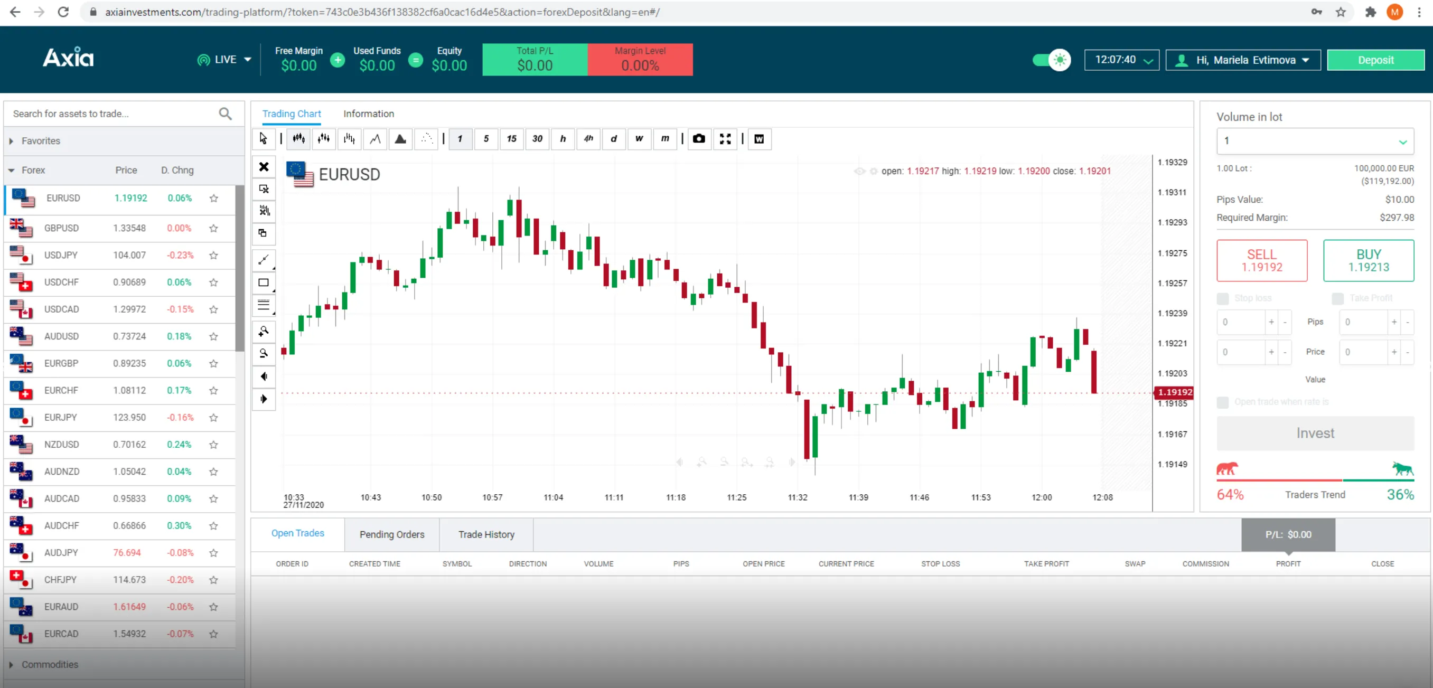Click the remove-indicators bars tool
The image size is (1433, 688).
(x=264, y=211)
